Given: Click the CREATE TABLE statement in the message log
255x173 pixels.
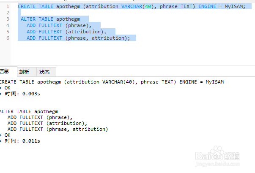Looking at the screenshot, I should (x=112, y=82).
